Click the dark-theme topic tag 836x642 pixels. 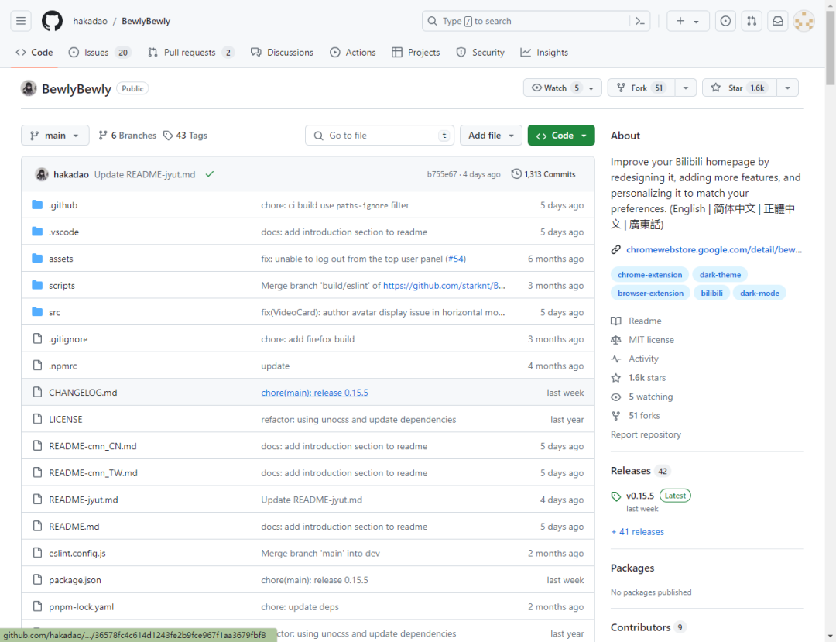point(720,275)
